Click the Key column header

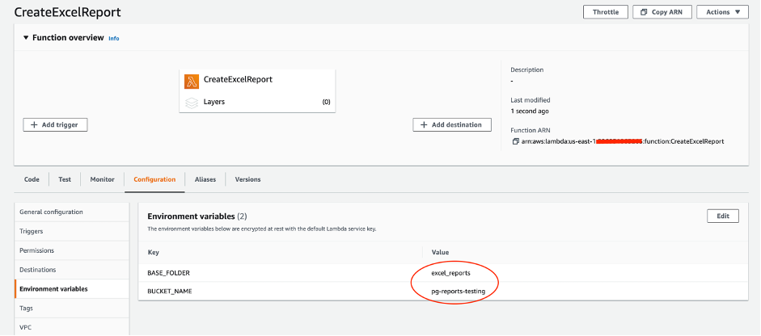[x=153, y=253]
